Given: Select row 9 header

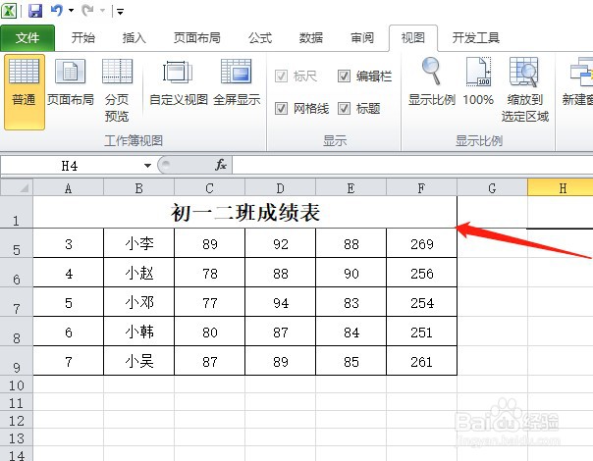Looking at the screenshot, I should coord(17,361).
